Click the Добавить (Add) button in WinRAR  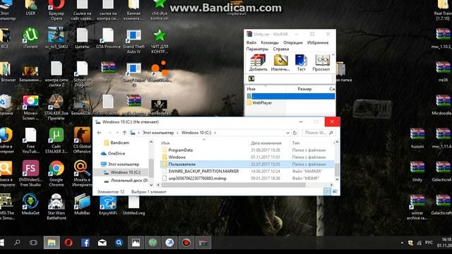258,63
